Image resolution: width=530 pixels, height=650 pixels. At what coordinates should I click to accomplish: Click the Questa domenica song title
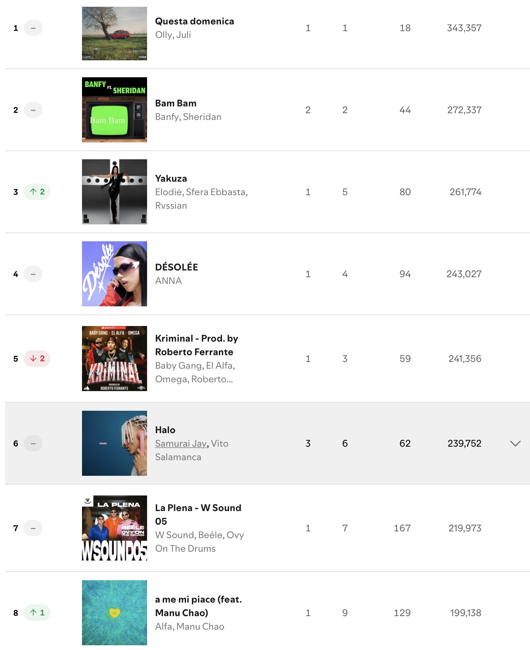(x=195, y=21)
